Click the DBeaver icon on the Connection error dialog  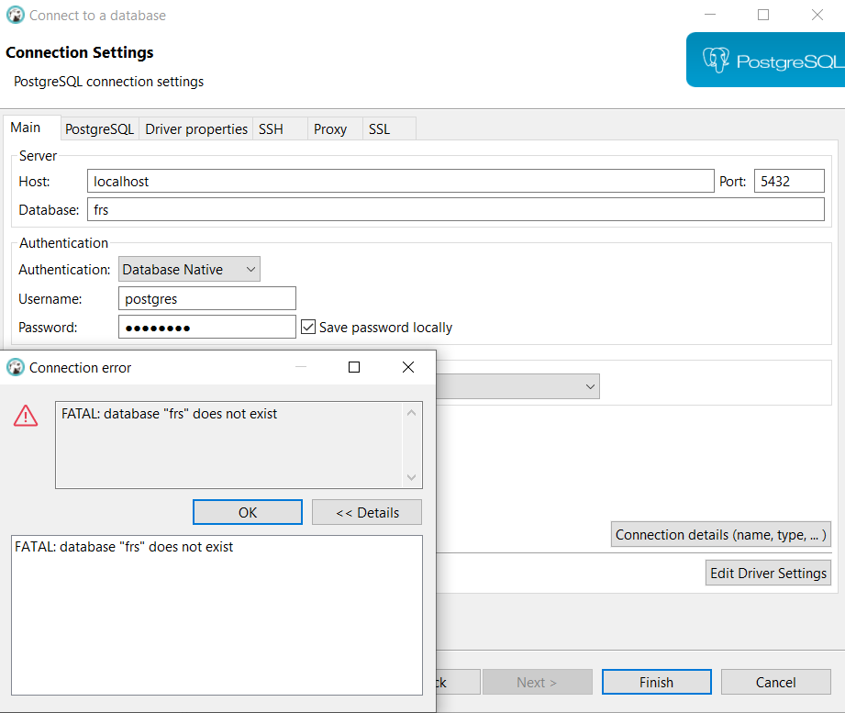pyautogui.click(x=16, y=367)
